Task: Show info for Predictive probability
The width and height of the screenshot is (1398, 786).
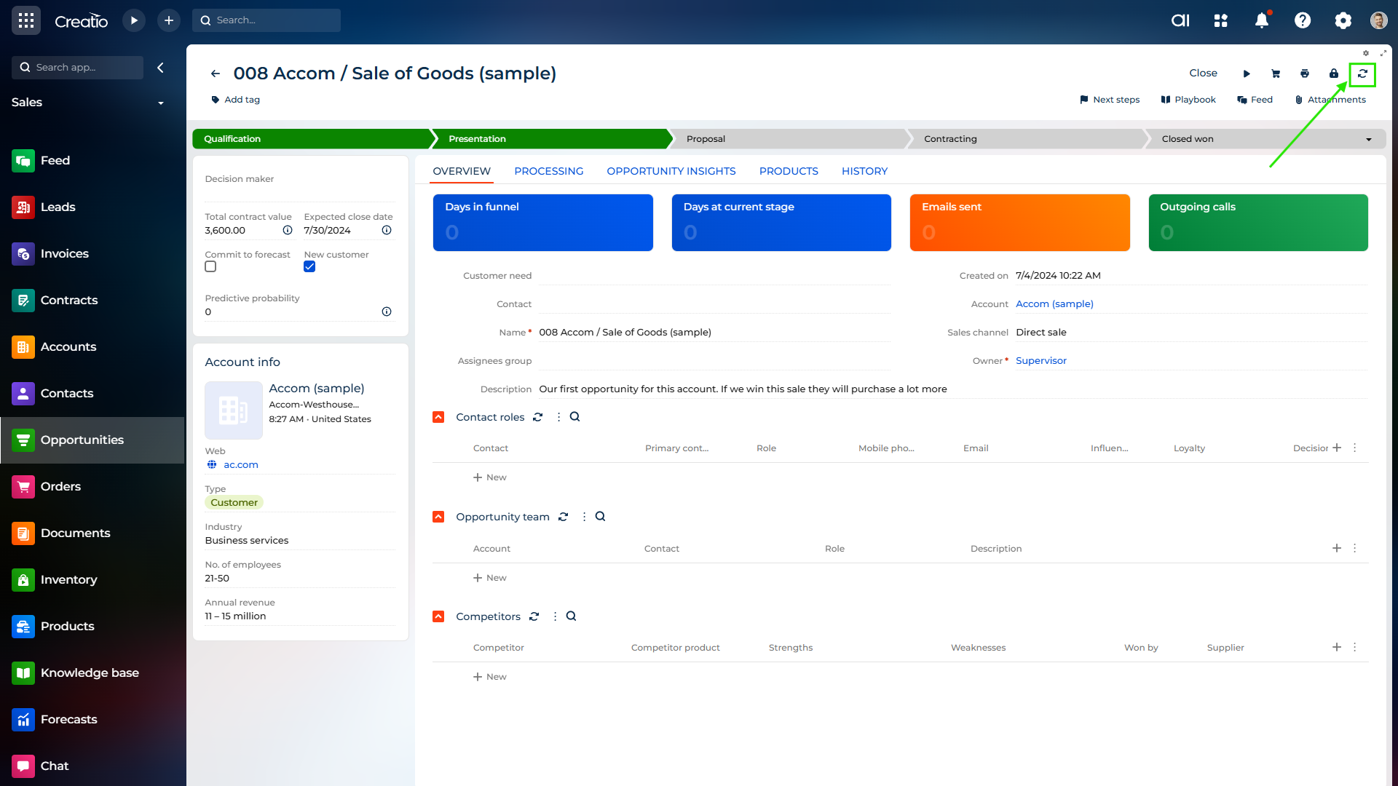Action: point(387,311)
